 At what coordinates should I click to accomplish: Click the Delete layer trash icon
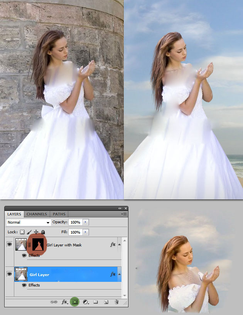click(116, 302)
